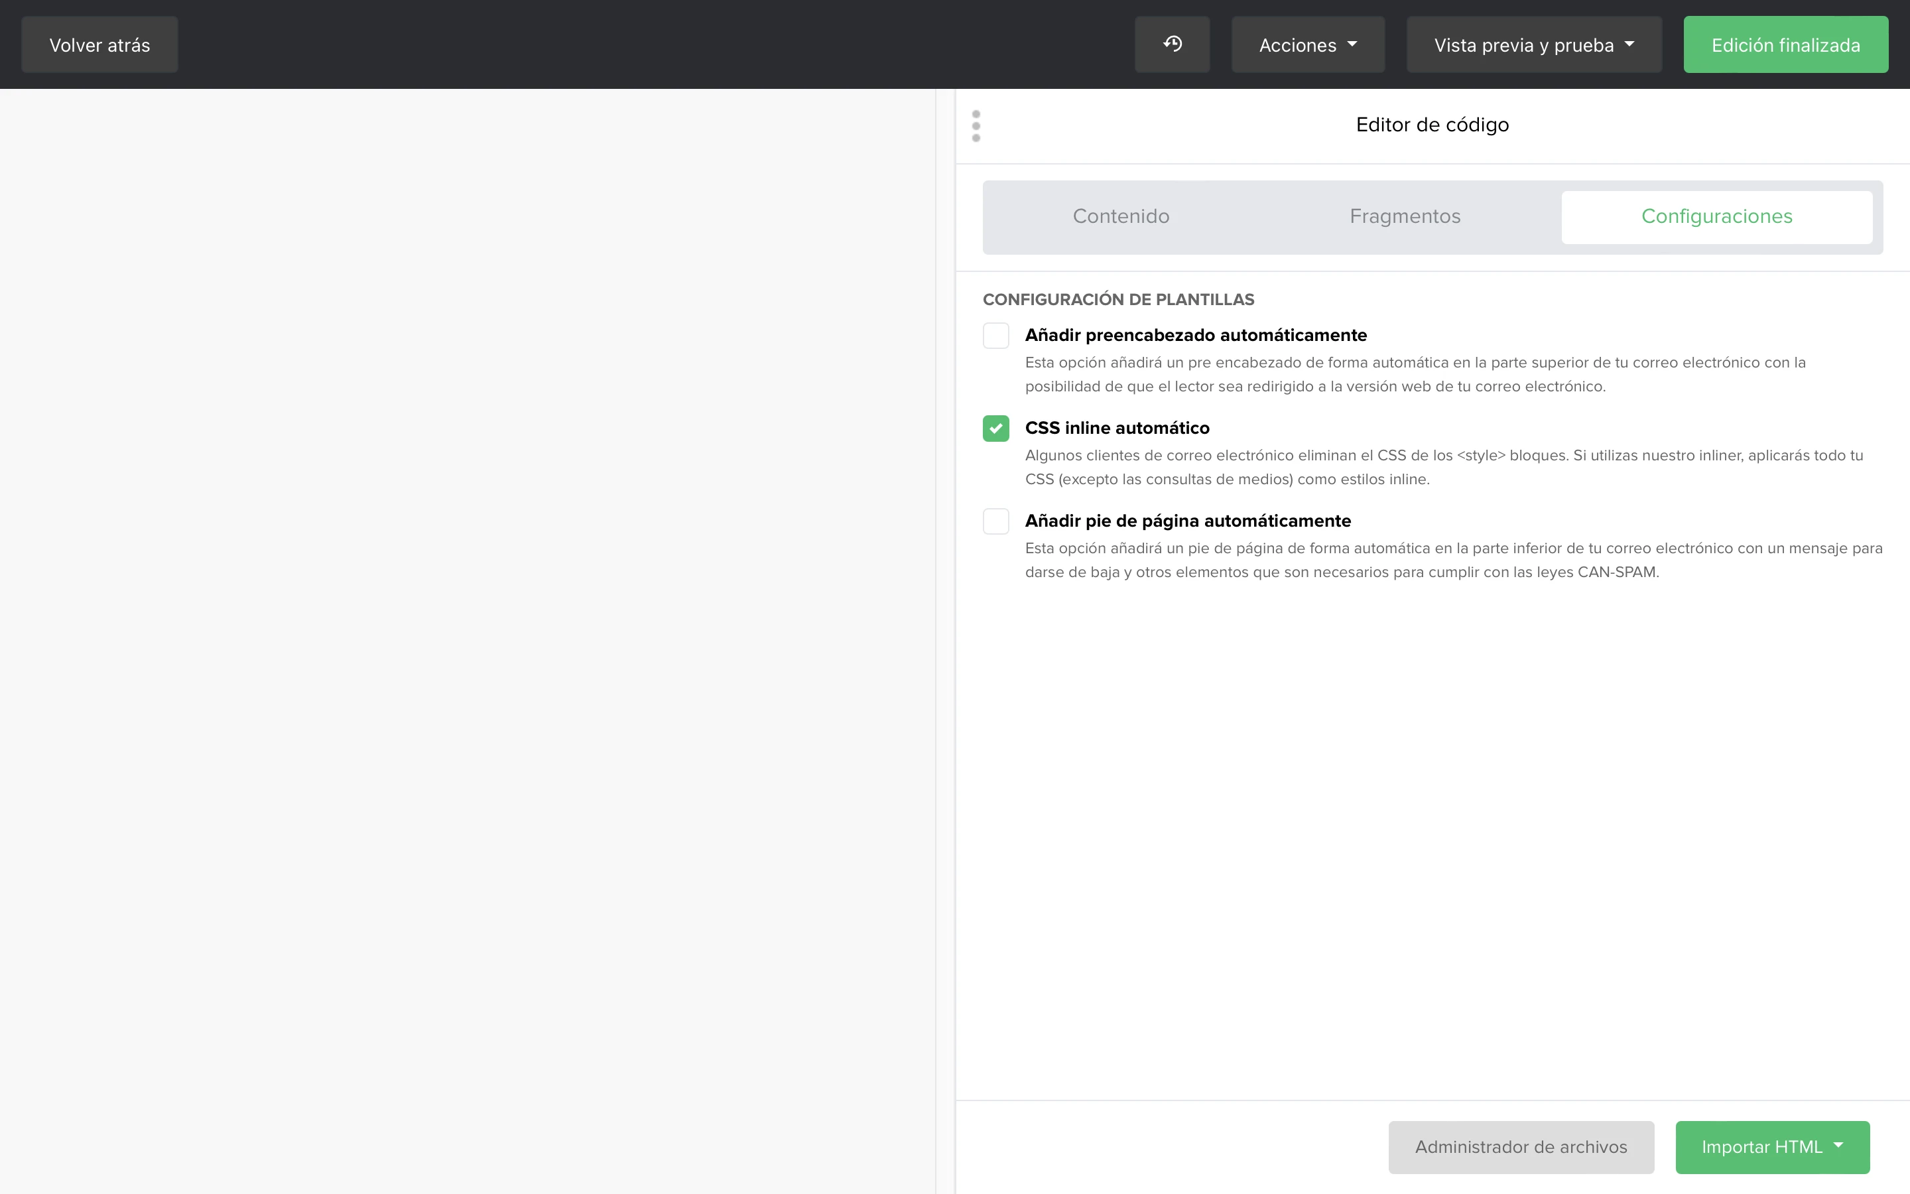
Task: Click the 'CSS inline automático' label
Action: pyautogui.click(x=1117, y=428)
